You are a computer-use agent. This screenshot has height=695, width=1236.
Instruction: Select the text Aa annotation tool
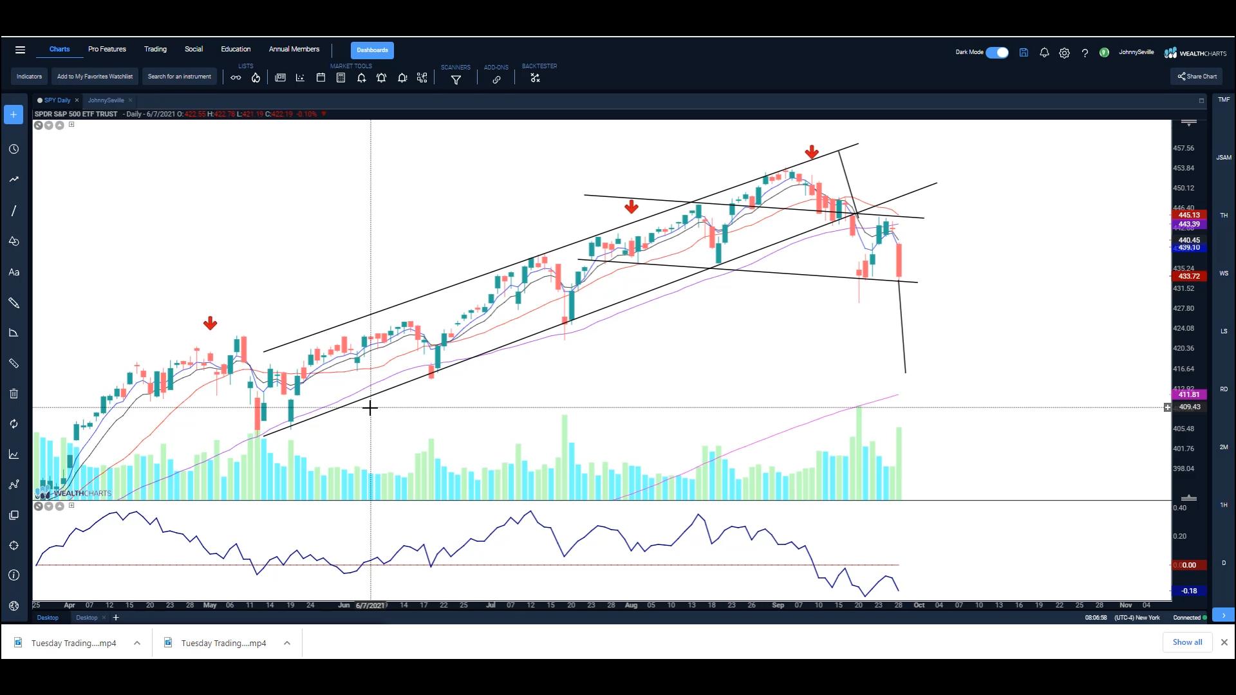tap(14, 272)
